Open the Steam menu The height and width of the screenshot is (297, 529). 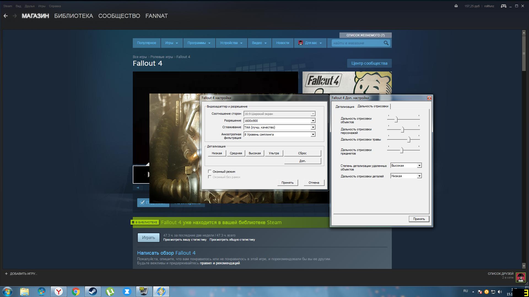(8, 6)
